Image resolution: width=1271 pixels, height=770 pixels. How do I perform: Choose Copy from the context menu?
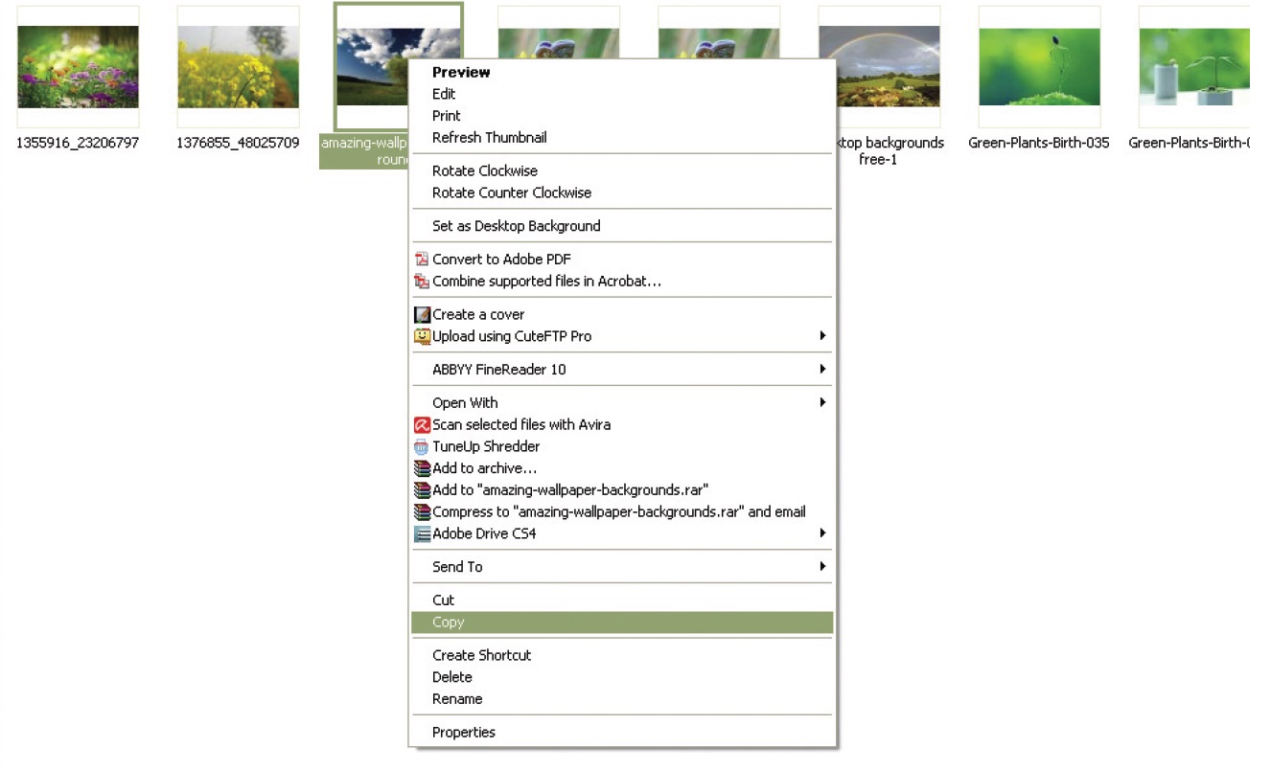coord(448,623)
